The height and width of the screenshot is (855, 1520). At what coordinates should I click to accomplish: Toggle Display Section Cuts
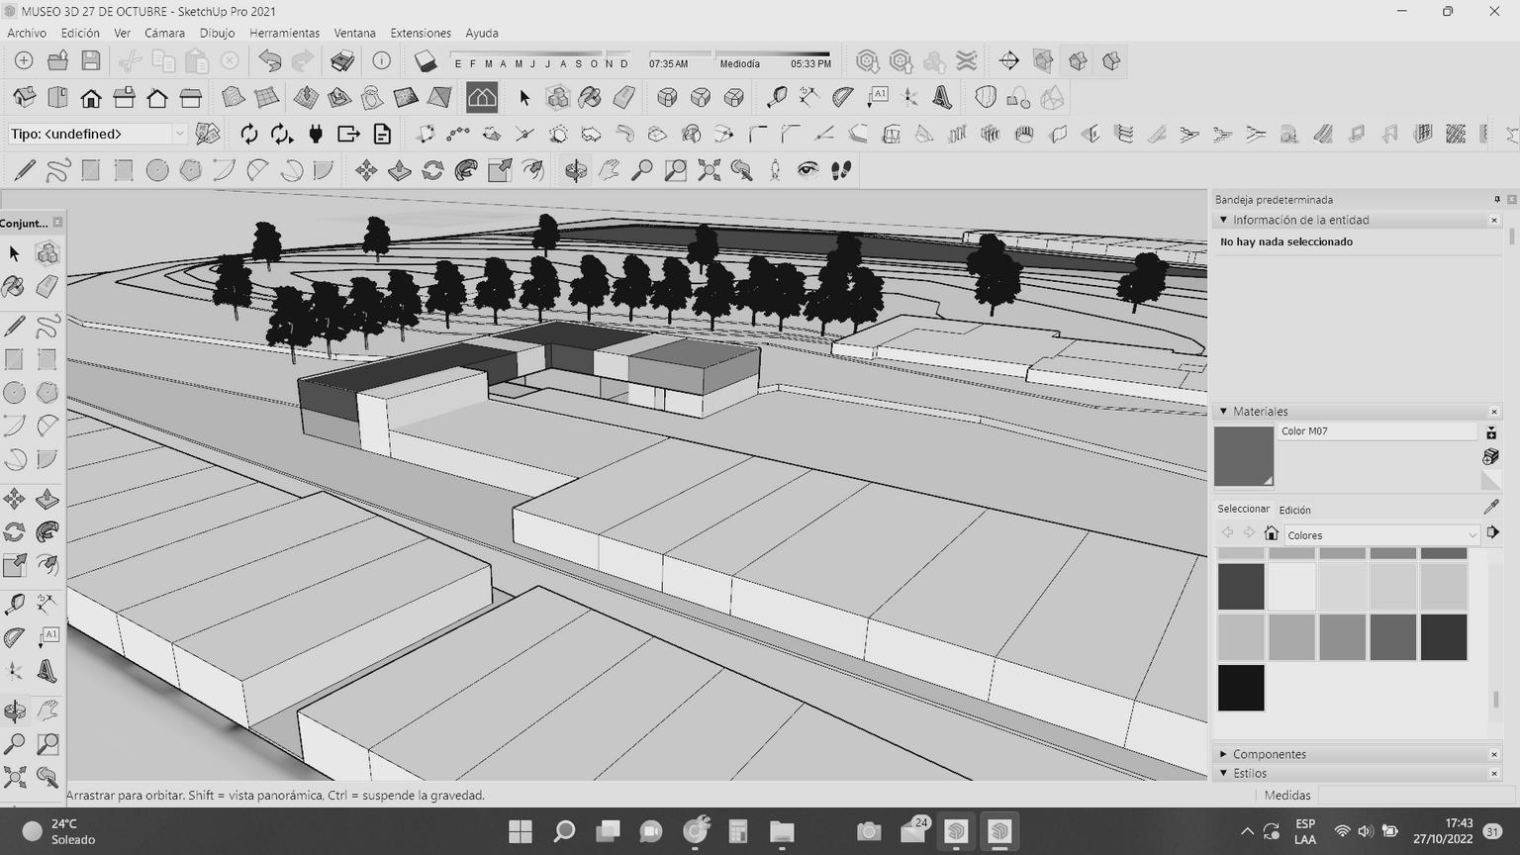tap(1078, 61)
